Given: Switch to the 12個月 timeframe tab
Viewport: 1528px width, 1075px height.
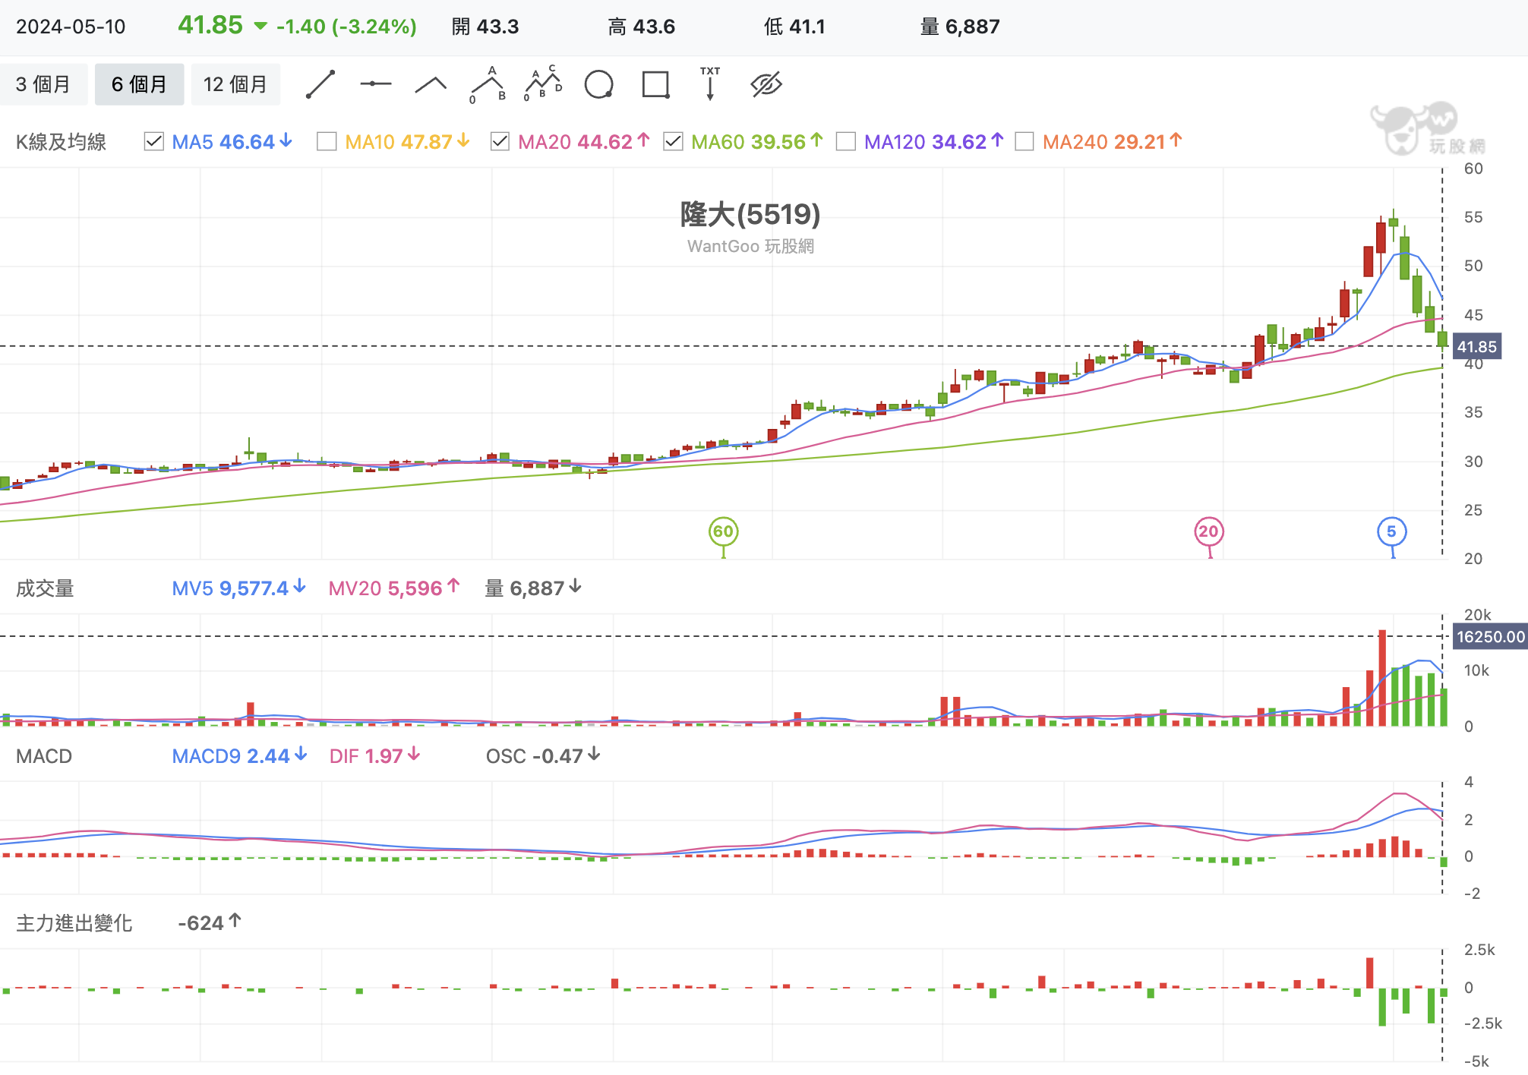Looking at the screenshot, I should click(x=235, y=84).
